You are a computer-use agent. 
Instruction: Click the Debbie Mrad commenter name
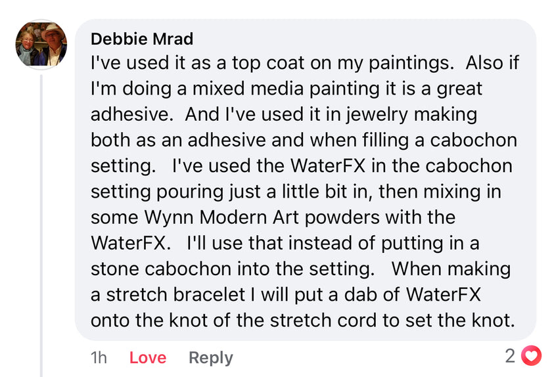(x=142, y=39)
